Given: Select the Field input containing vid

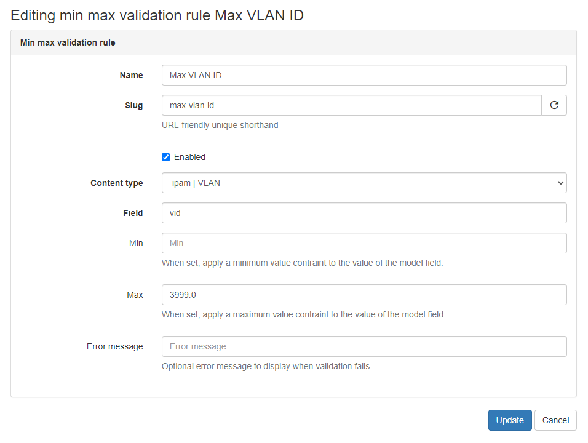Looking at the screenshot, I should (x=364, y=213).
